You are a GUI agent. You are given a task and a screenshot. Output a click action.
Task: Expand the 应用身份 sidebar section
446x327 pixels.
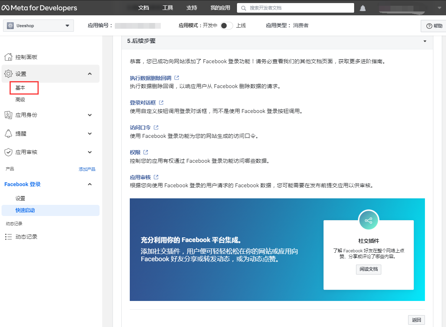click(x=90, y=115)
